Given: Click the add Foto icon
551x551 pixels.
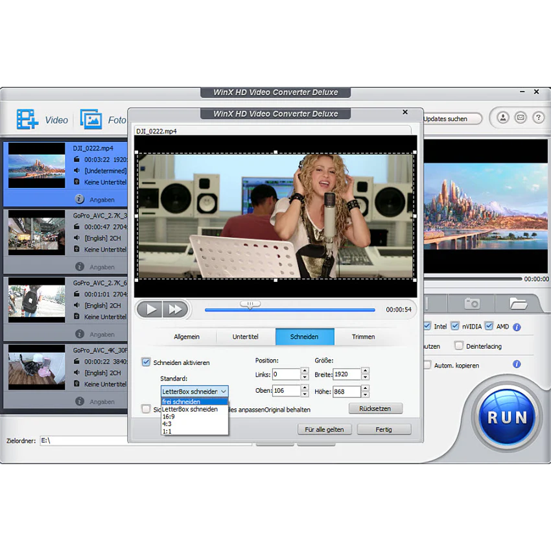Looking at the screenshot, I should click(91, 119).
